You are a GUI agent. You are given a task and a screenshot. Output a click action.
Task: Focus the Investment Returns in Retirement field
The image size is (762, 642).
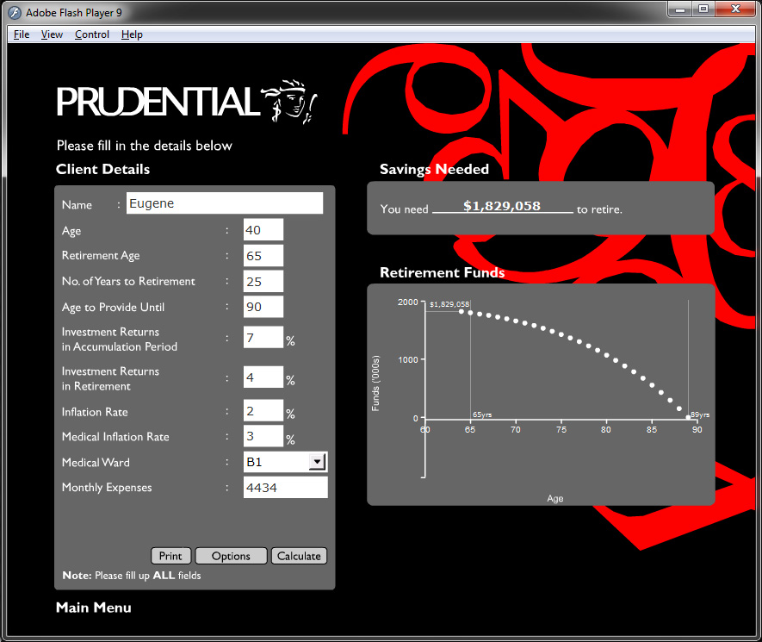coord(263,377)
